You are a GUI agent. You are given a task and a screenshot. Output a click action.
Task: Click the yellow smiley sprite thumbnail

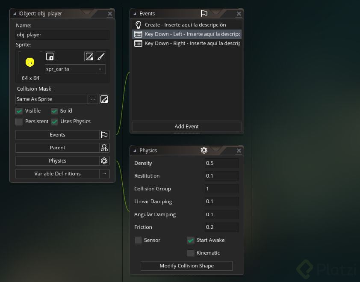coord(30,62)
